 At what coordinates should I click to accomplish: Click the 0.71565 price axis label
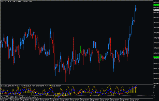[156, 28]
